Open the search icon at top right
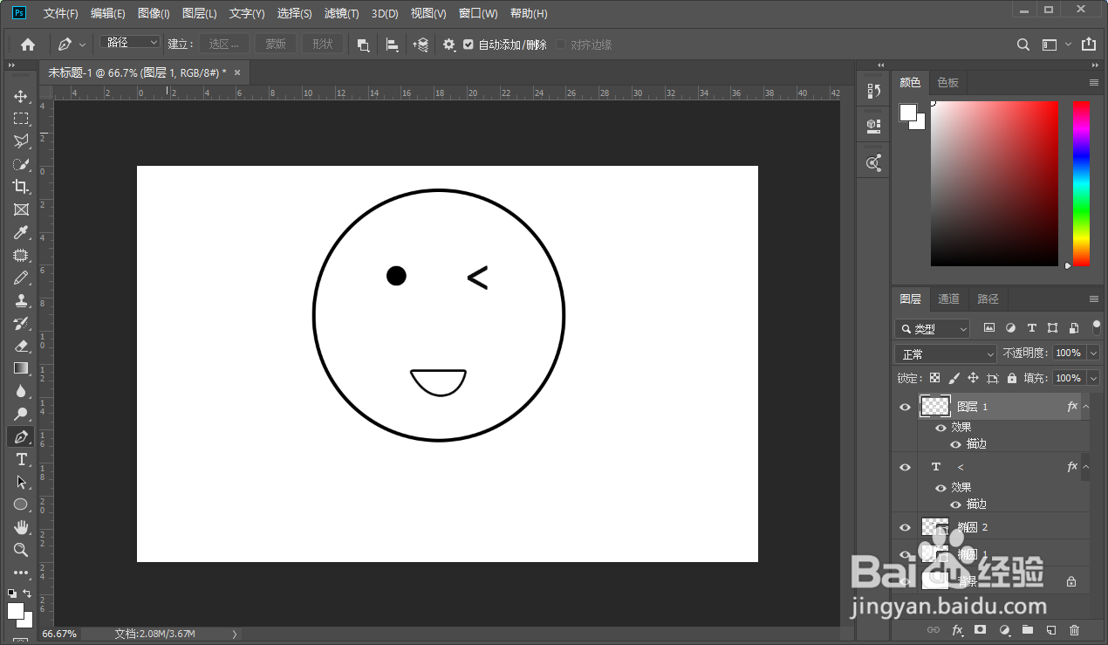The image size is (1108, 645). (x=1024, y=45)
